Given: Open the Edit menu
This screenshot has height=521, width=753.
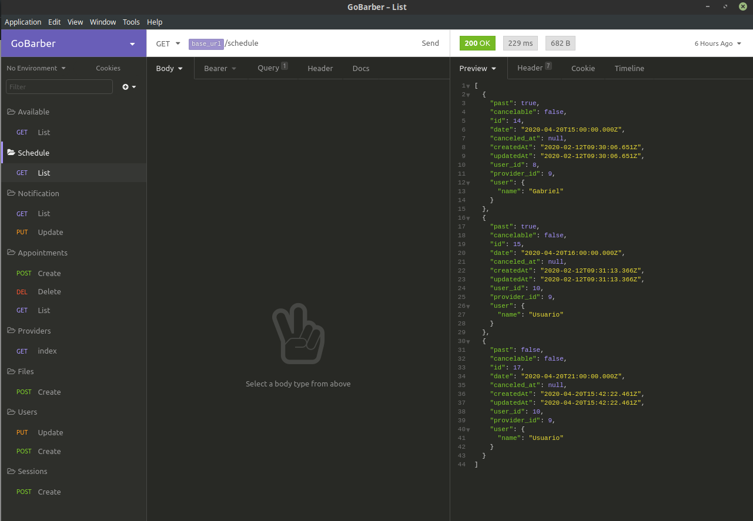Looking at the screenshot, I should [55, 22].
